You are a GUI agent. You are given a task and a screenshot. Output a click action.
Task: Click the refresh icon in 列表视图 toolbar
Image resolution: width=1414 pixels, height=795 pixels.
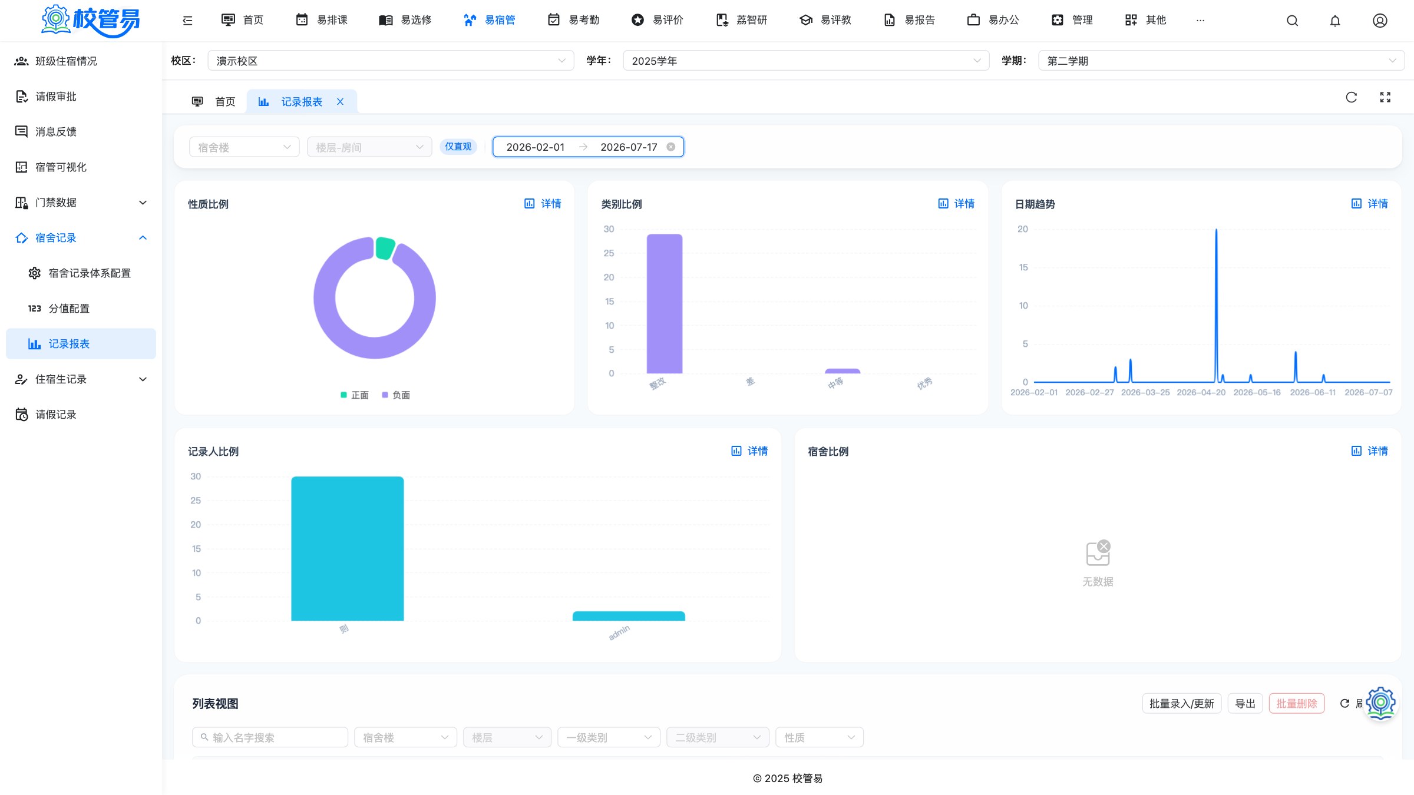[1344, 703]
